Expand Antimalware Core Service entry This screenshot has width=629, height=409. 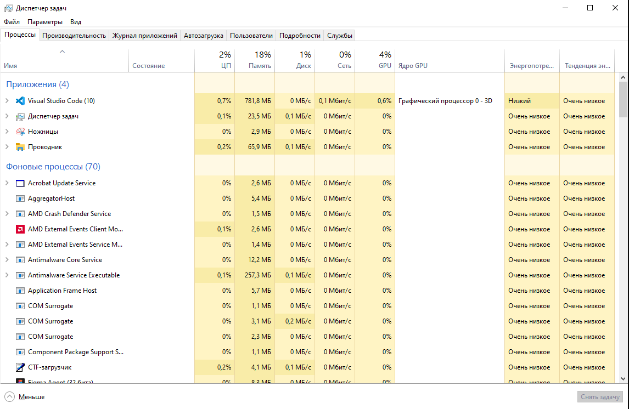(7, 260)
